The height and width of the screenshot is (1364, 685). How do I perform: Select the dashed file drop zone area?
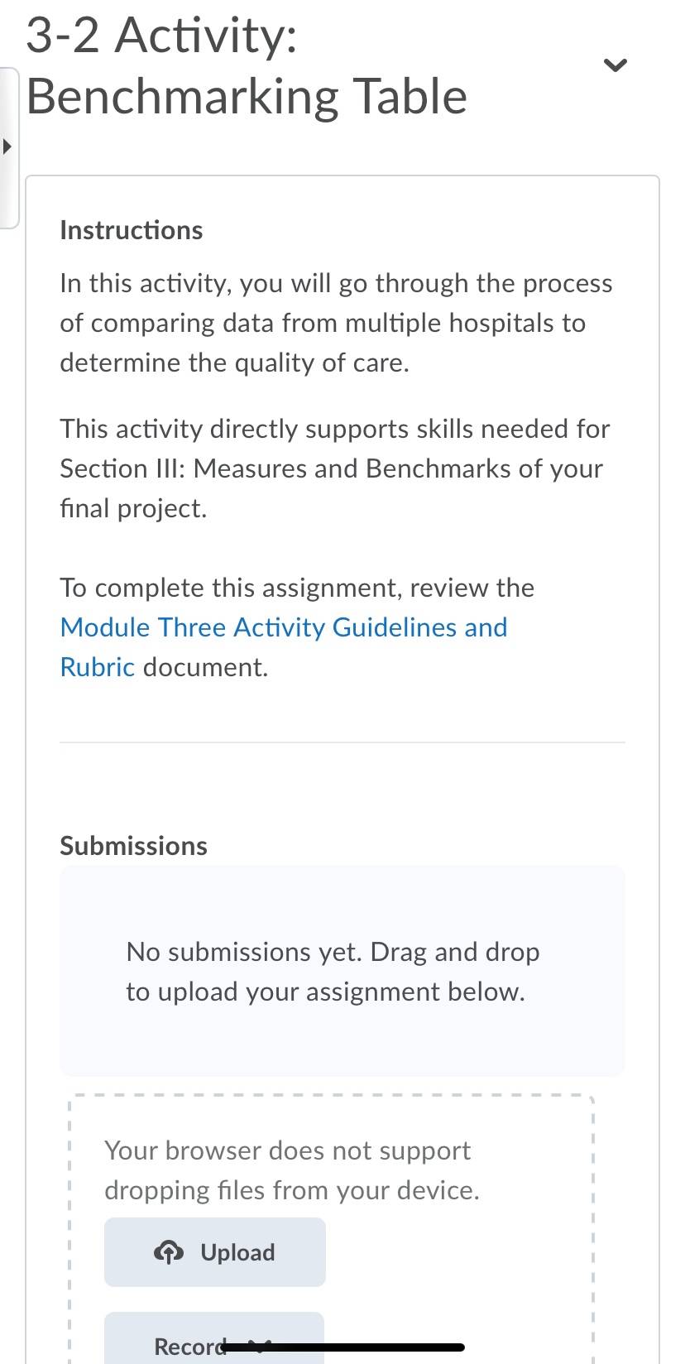(332, 1229)
